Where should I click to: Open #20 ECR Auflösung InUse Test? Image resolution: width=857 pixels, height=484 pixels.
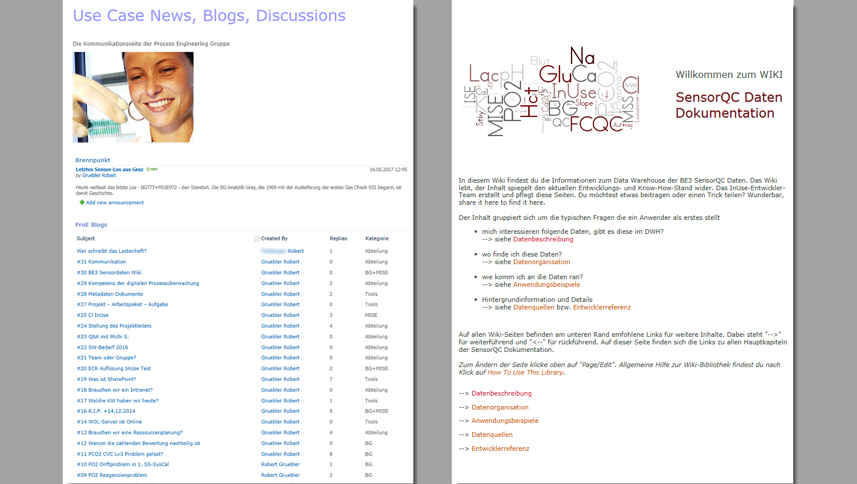tap(113, 368)
